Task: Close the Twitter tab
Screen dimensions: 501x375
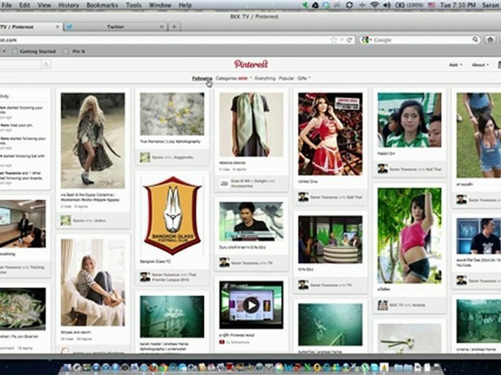Action: pos(162,27)
